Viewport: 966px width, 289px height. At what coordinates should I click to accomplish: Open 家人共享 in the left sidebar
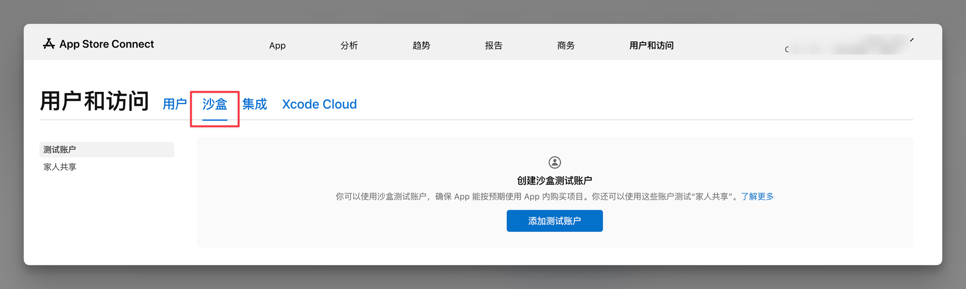pyautogui.click(x=60, y=167)
